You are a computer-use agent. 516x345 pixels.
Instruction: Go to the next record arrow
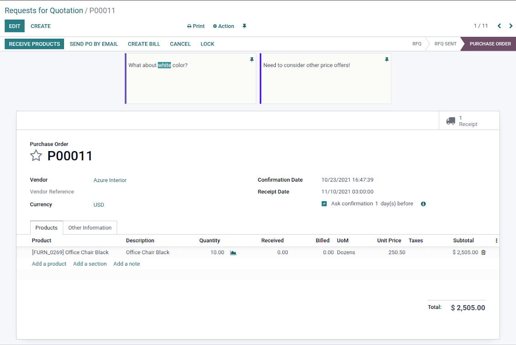511,26
